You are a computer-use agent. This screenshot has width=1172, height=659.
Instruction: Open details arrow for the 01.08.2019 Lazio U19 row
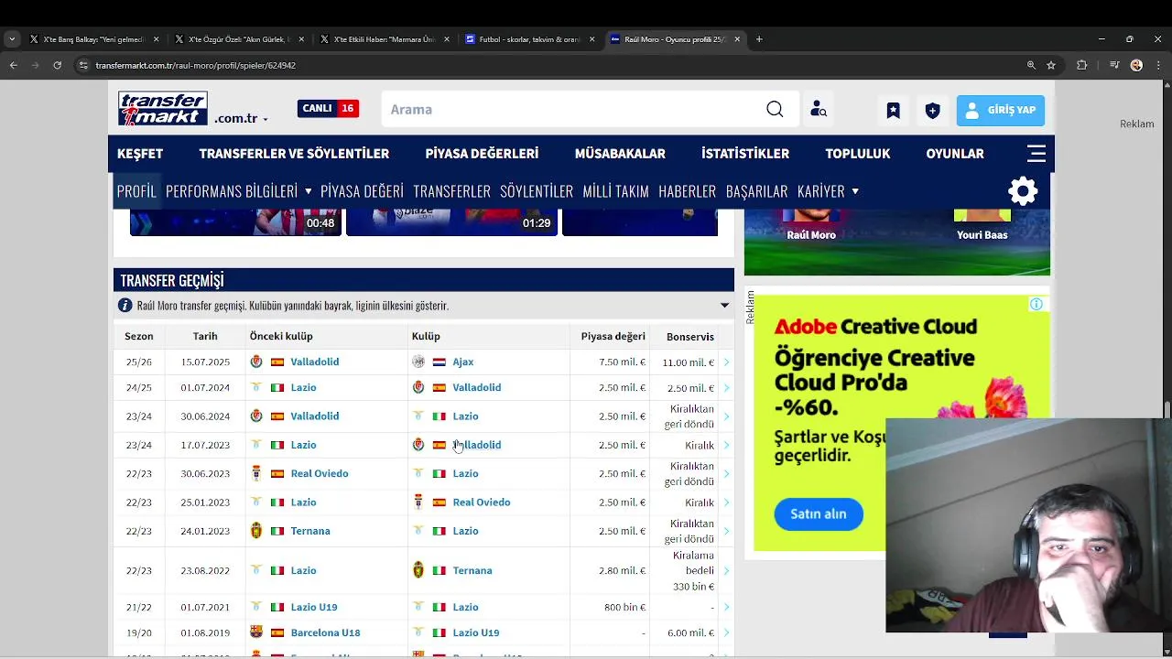tap(726, 633)
